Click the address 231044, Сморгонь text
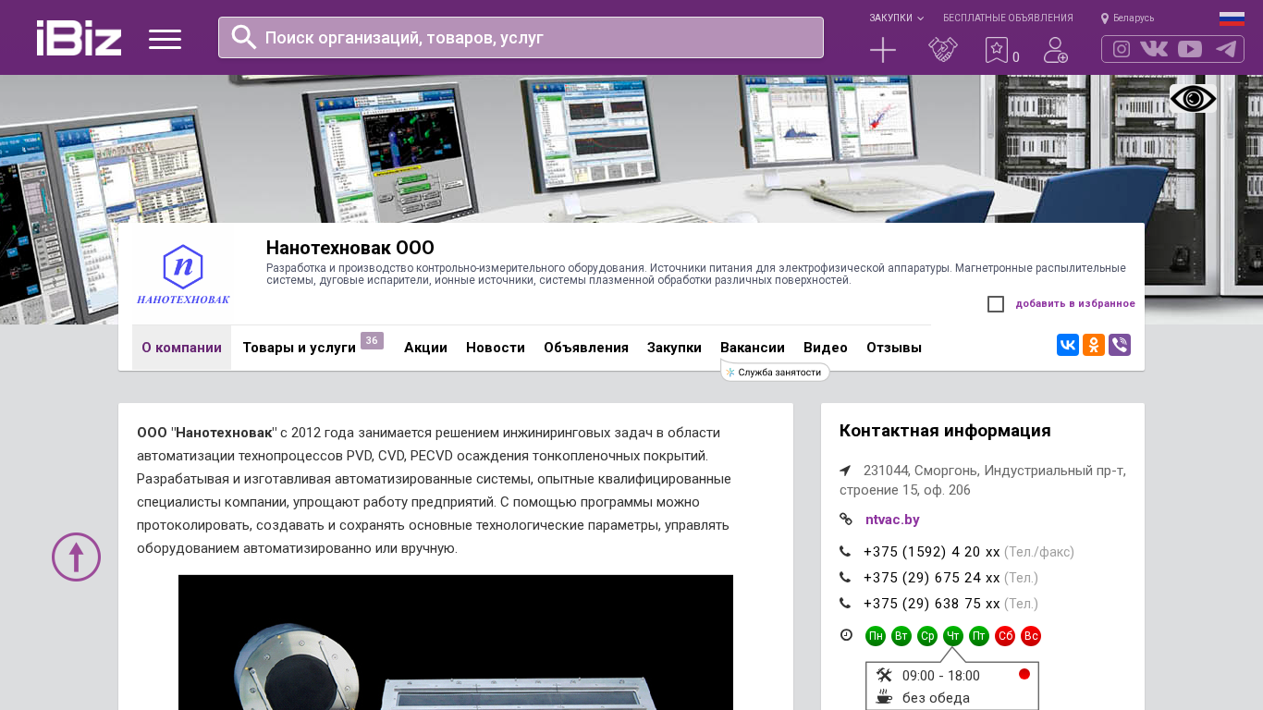 983,480
